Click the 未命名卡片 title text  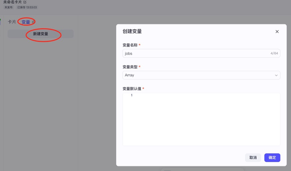12,2
